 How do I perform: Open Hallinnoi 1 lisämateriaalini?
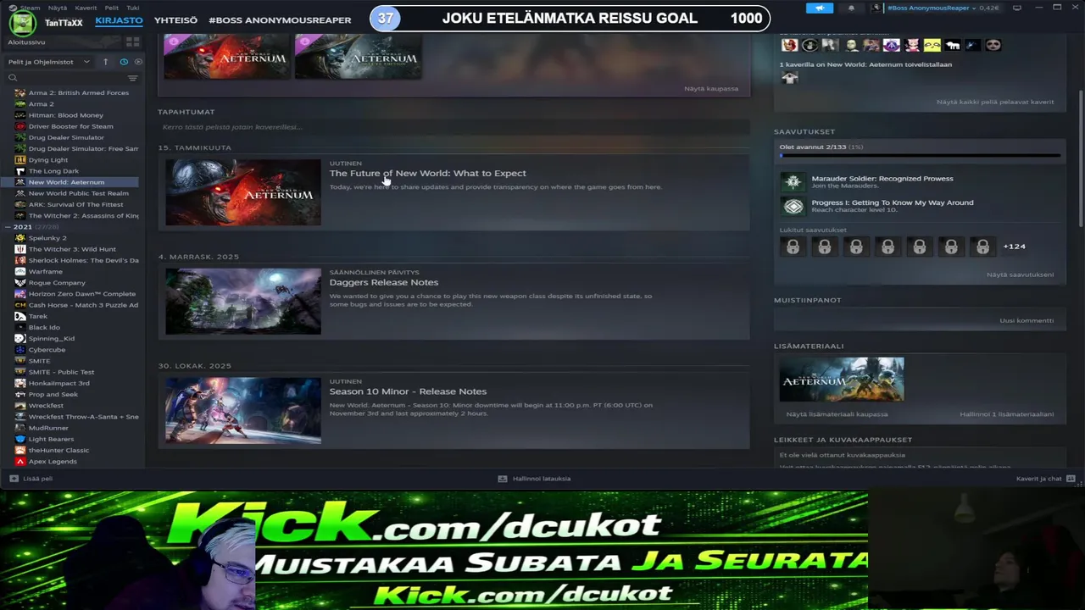pyautogui.click(x=1006, y=414)
